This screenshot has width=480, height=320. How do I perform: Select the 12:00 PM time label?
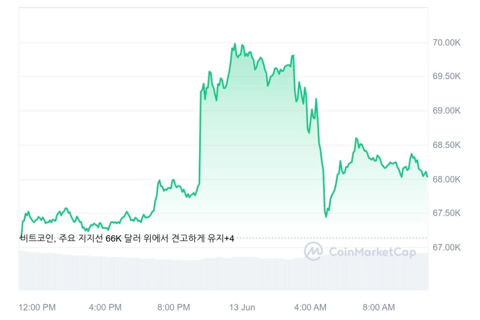(37, 307)
